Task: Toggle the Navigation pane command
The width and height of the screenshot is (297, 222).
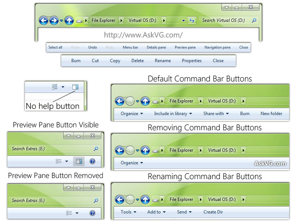Action: pyautogui.click(x=218, y=47)
